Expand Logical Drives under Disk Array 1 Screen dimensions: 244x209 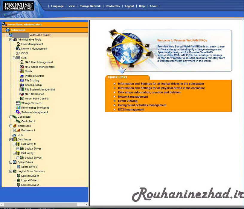18,158
